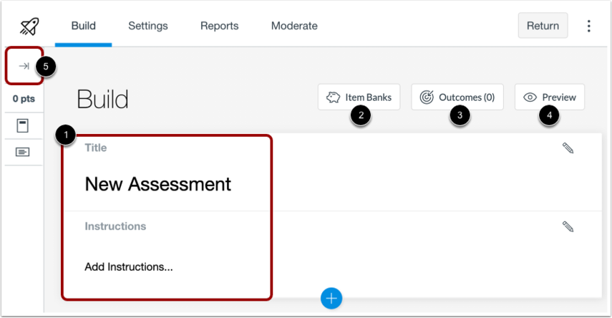Select the text block icon in sidebar
Screen dimensions: 612x318
click(x=23, y=152)
